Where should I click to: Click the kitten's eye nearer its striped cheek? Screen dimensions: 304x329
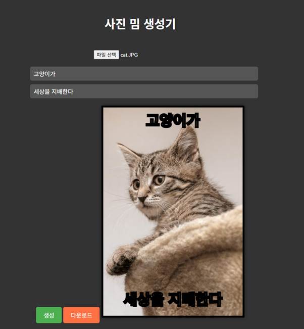tap(160, 179)
